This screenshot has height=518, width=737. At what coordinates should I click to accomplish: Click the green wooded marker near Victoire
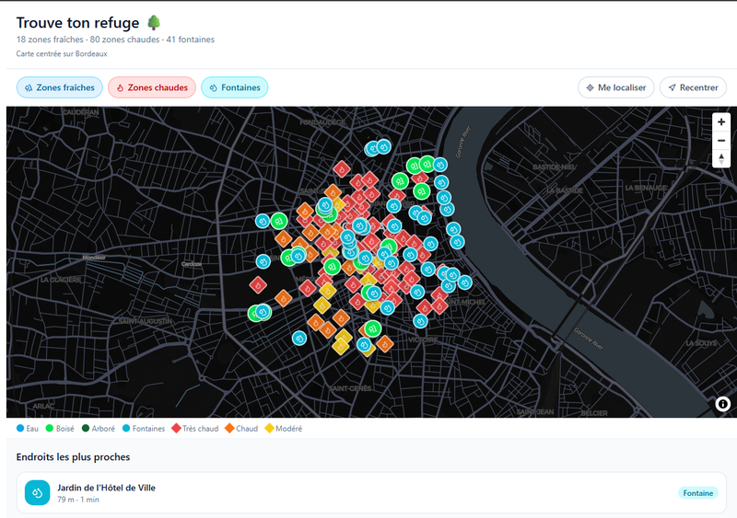372,328
